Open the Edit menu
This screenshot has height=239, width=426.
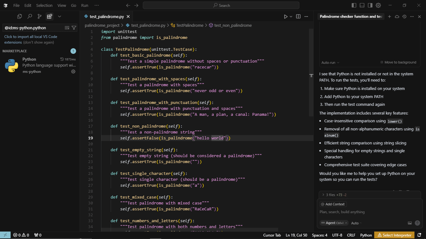pos(28,5)
